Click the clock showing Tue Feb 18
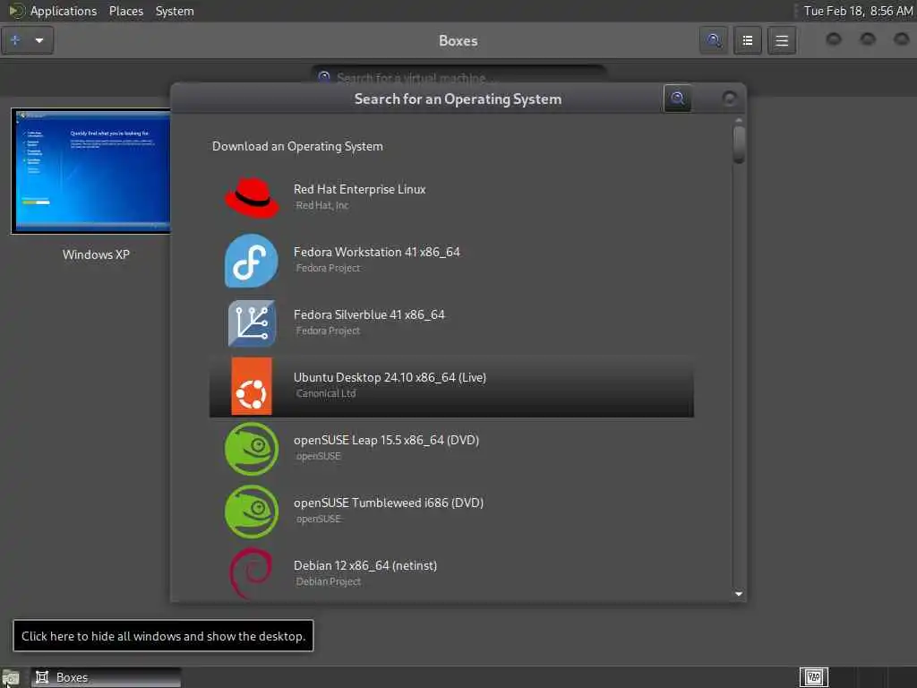The width and height of the screenshot is (917, 688). point(858,11)
